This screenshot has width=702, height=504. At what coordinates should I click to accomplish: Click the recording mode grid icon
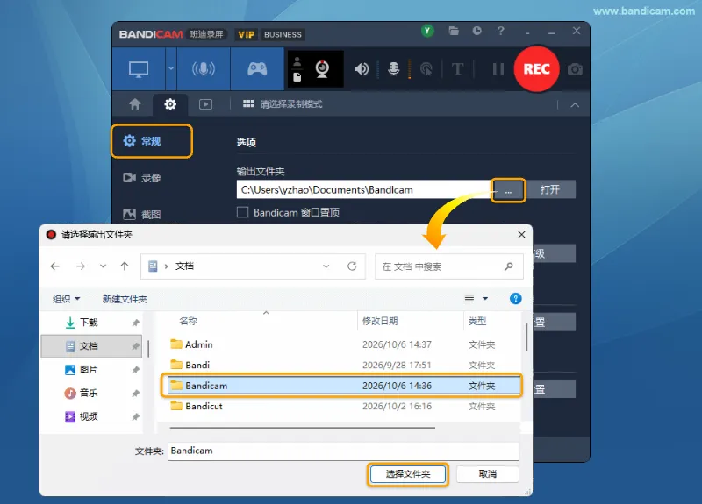point(248,103)
